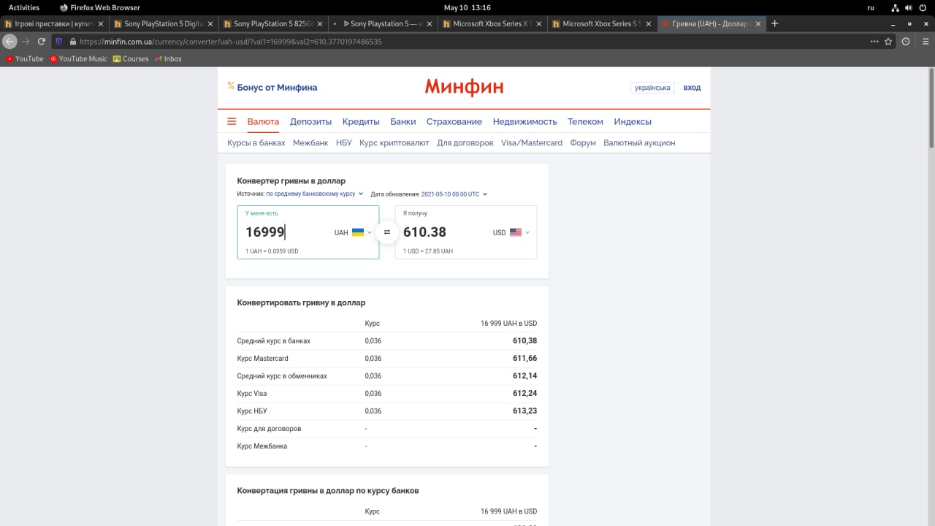
Task: Open the Межбанк submenu link
Action: [310, 143]
